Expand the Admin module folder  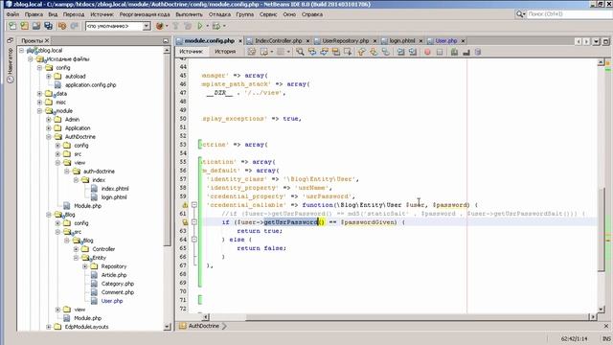(x=49, y=119)
